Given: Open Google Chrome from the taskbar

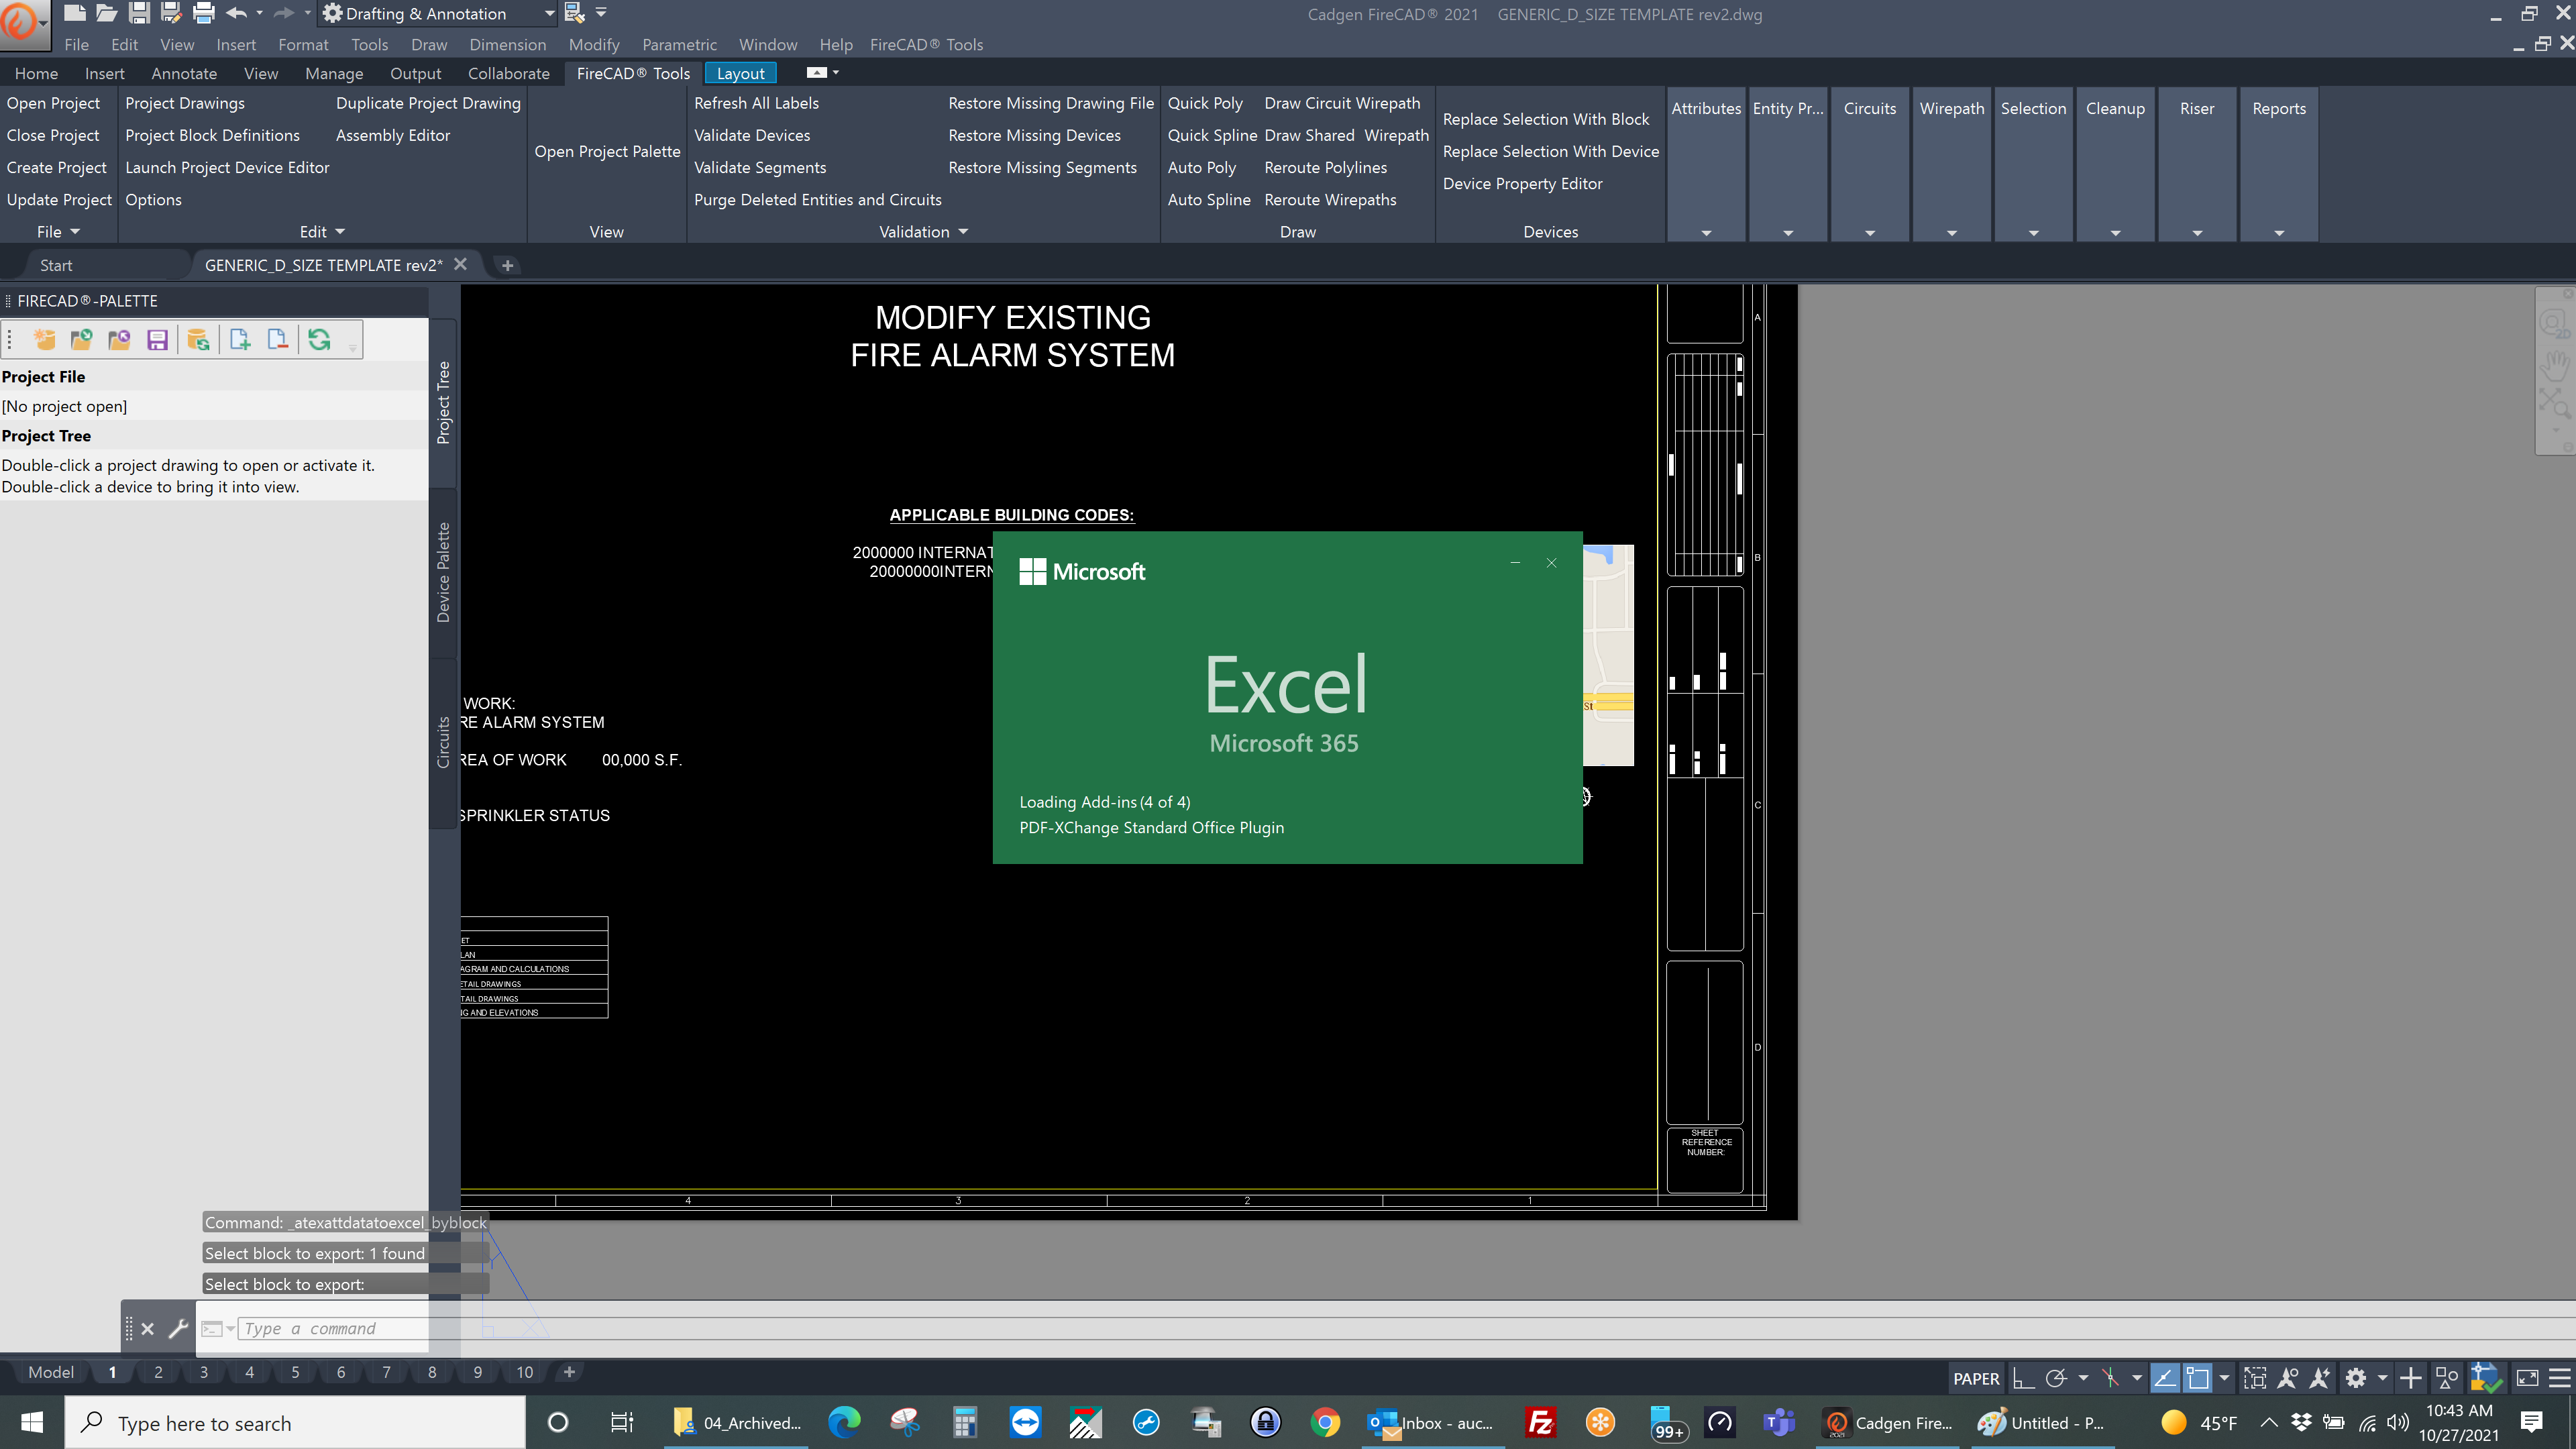Looking at the screenshot, I should 1325,1423.
